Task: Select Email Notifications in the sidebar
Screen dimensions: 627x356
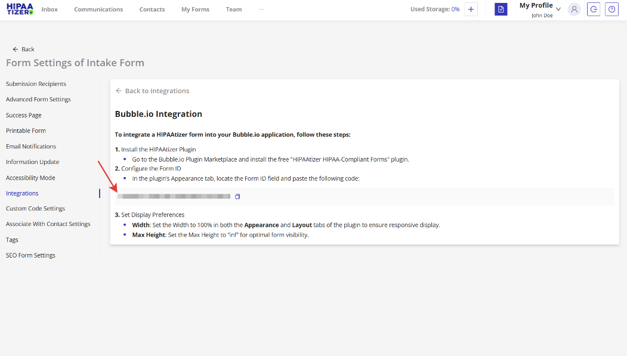Action: pos(30,146)
